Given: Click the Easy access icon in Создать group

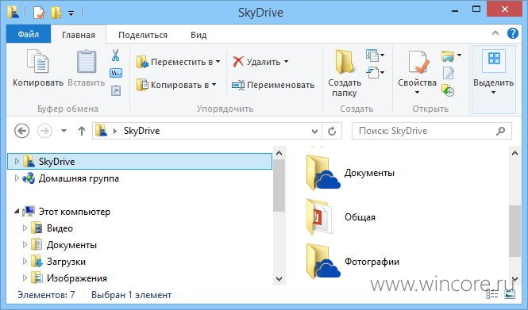Looking at the screenshot, I should click(x=372, y=72).
